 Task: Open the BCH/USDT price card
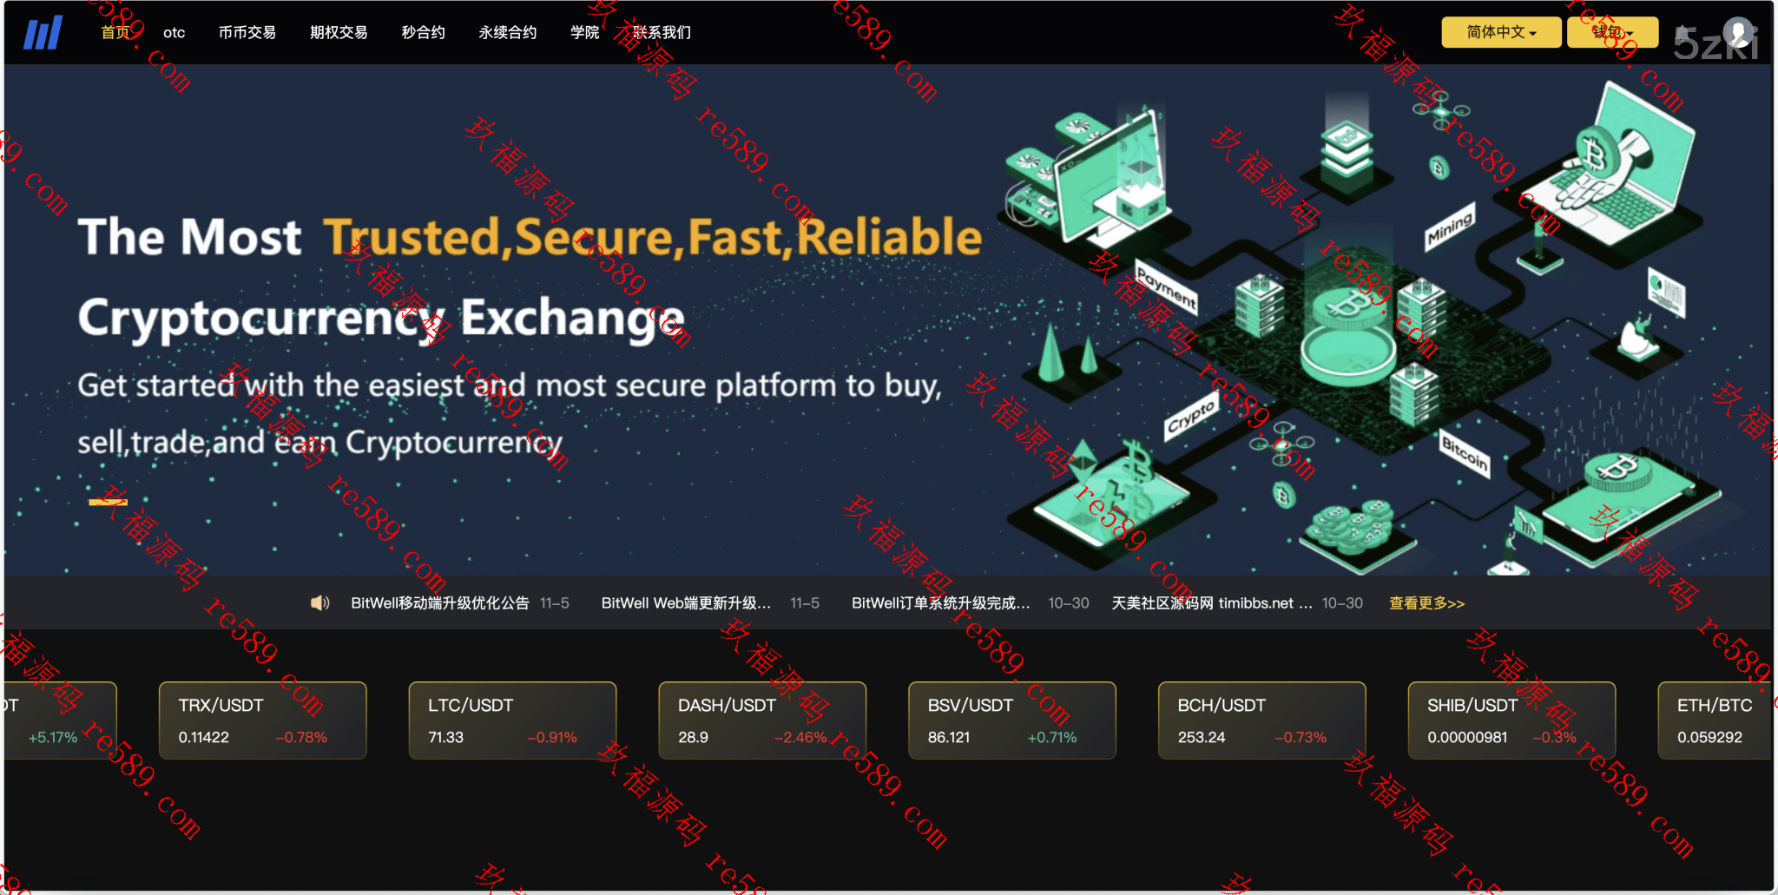(1261, 721)
